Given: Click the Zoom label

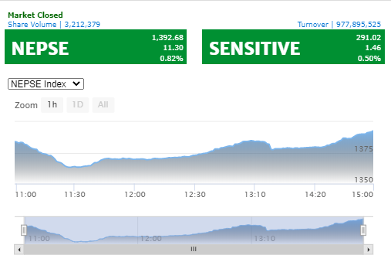Looking at the screenshot, I should pyautogui.click(x=26, y=105).
